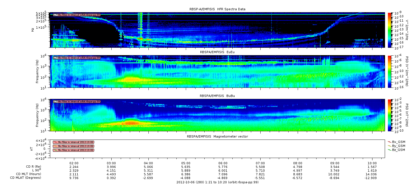Click the 2012-10-06 time range caption
This screenshot has width=413, height=187.
[x=217, y=182]
